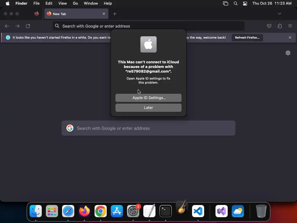The height and width of the screenshot is (223, 297).
Task: Open the App Store from the Dock
Action: click(x=117, y=211)
